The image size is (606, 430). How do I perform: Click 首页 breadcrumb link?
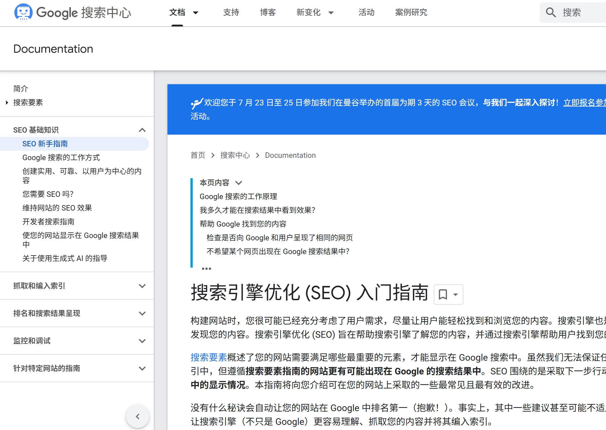[x=198, y=155]
